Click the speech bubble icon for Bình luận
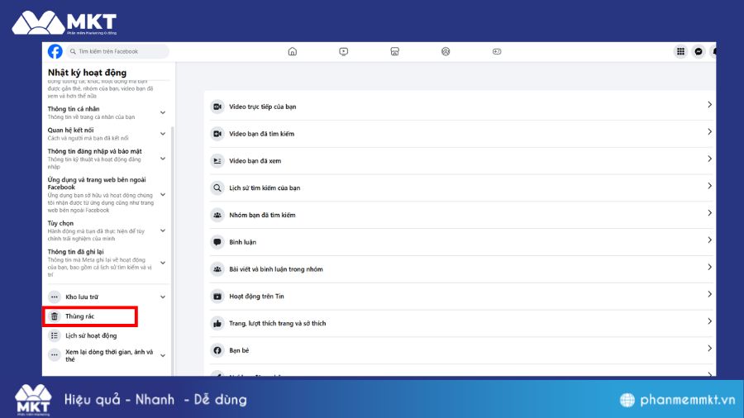The image size is (744, 418). coord(217,242)
